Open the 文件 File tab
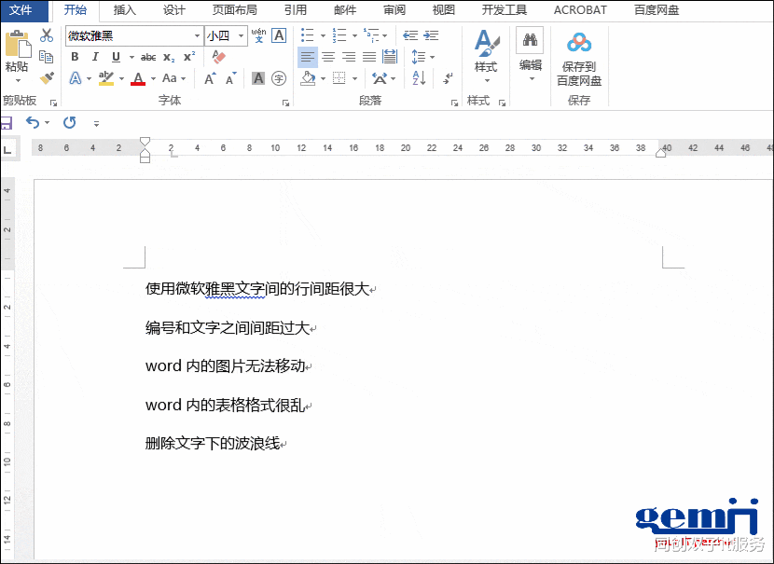Image resolution: width=774 pixels, height=564 pixels. pos(21,10)
